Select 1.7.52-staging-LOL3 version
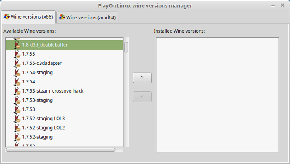 click(64, 119)
